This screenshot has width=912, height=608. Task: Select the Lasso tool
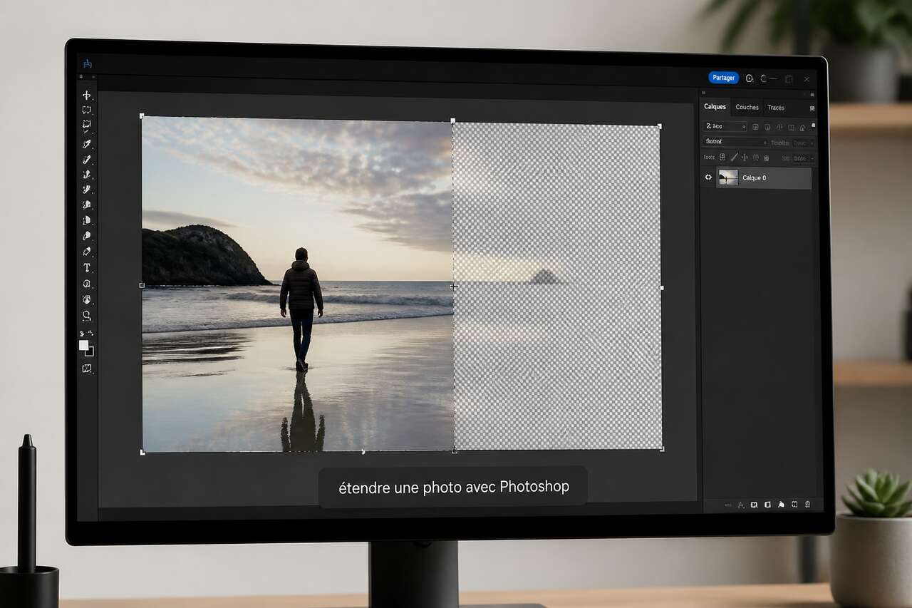(87, 125)
